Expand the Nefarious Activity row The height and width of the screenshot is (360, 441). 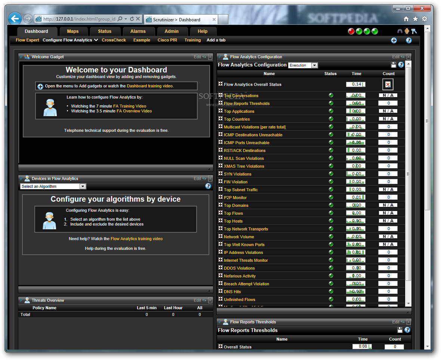click(220, 275)
